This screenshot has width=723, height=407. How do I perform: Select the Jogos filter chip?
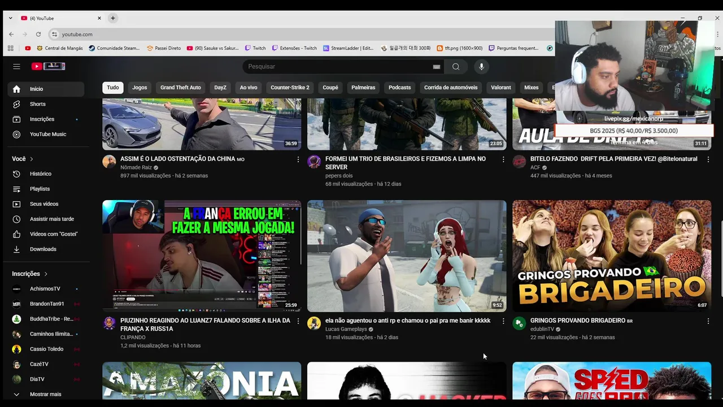click(140, 88)
